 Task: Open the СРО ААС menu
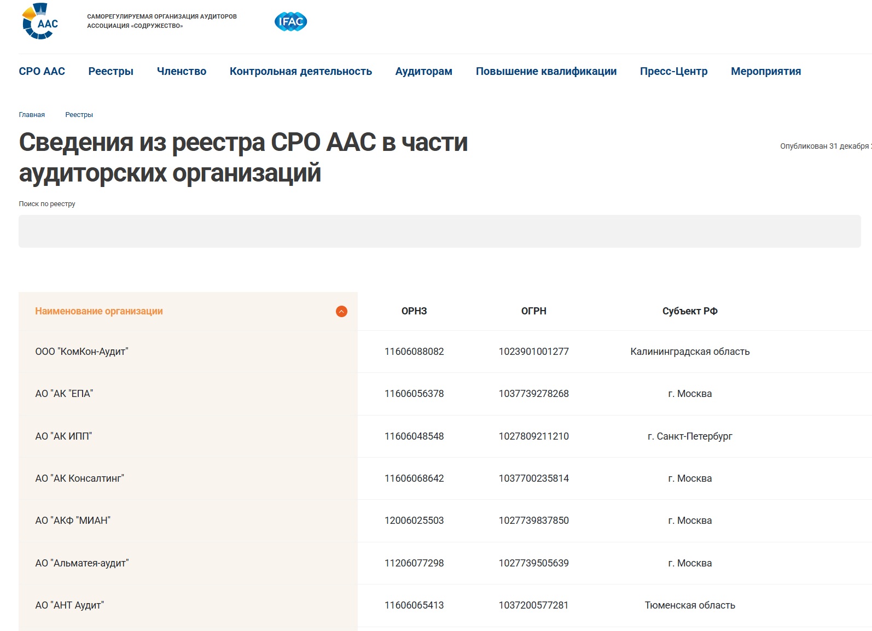[x=42, y=71]
